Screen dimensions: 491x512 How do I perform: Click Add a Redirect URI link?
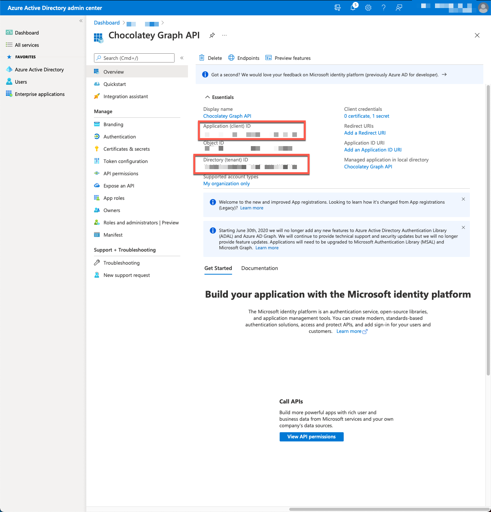365,133
